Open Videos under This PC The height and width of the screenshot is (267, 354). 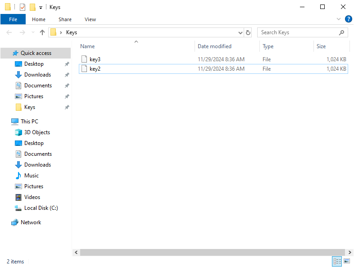(32, 197)
